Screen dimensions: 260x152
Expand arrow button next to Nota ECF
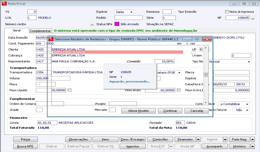coord(171,147)
